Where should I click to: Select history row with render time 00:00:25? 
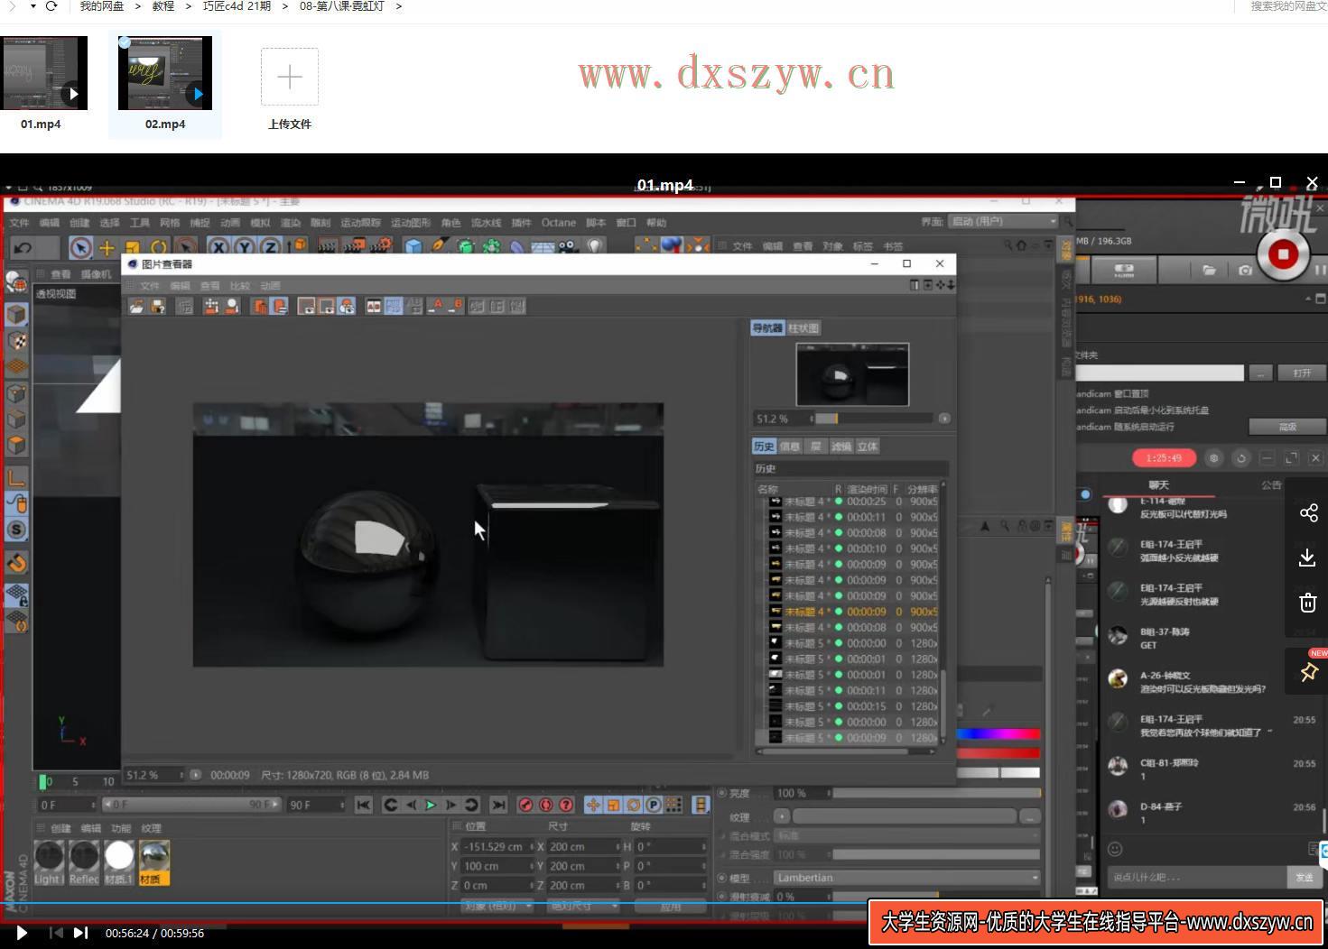[850, 502]
